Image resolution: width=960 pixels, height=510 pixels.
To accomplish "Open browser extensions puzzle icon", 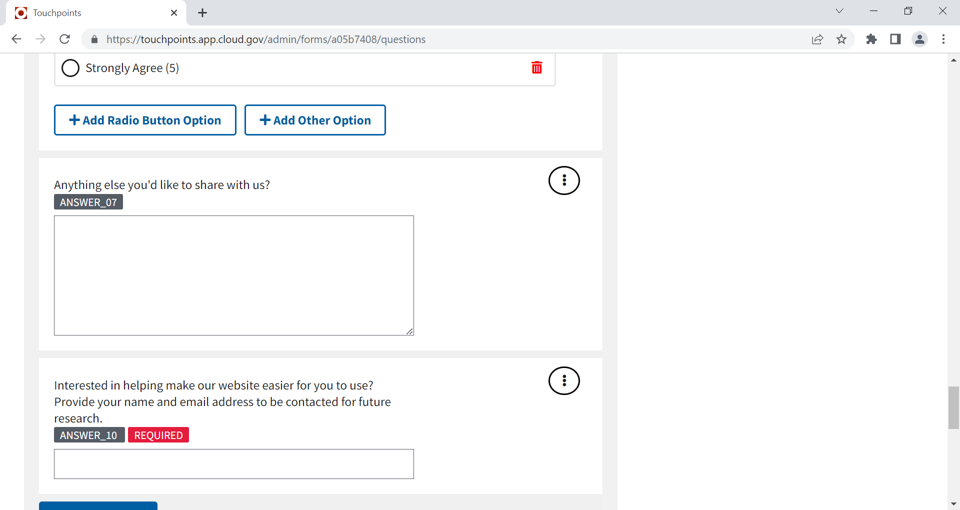I will (871, 39).
